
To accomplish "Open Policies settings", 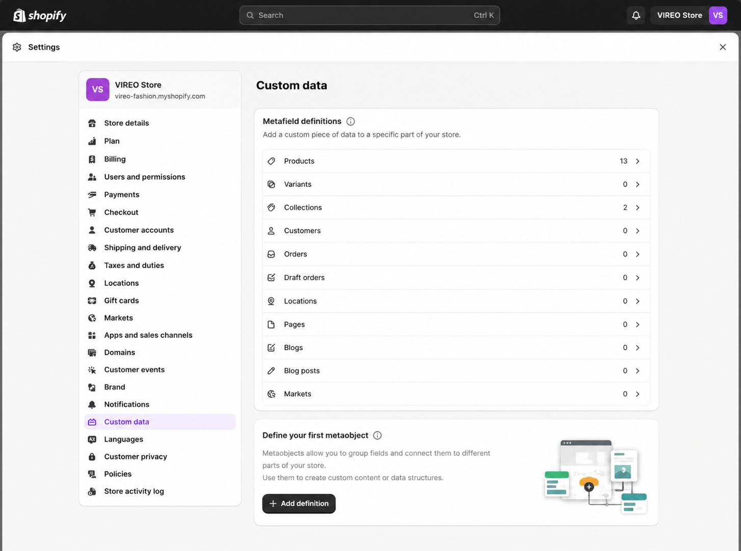I will click(x=160, y=474).
